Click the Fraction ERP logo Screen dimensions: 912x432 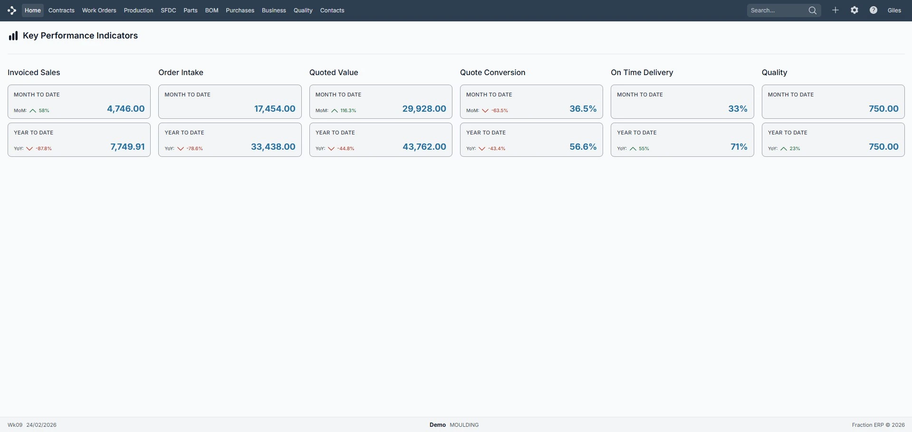point(11,10)
